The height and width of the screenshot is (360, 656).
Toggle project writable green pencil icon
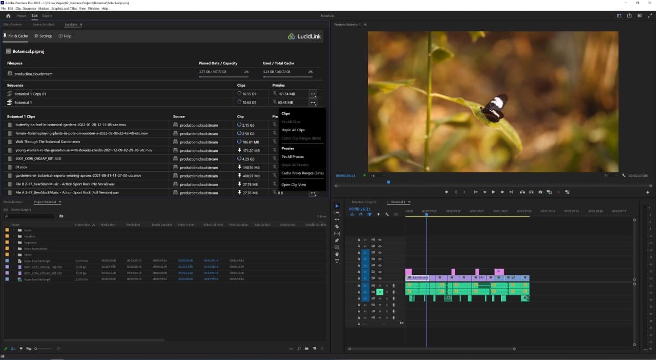(6, 349)
